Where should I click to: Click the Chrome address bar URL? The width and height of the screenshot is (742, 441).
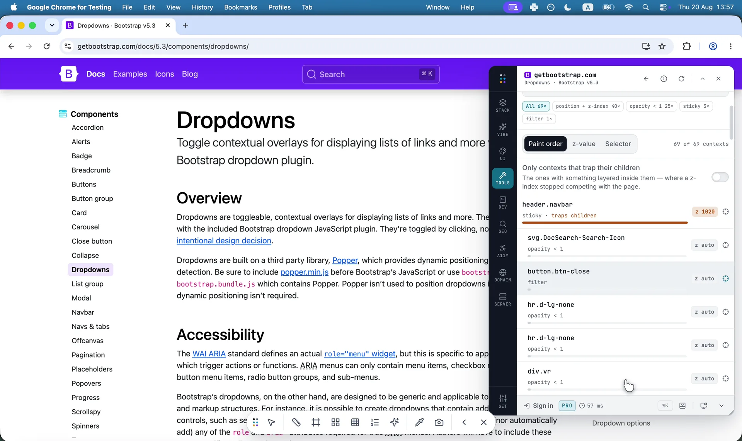click(x=163, y=46)
